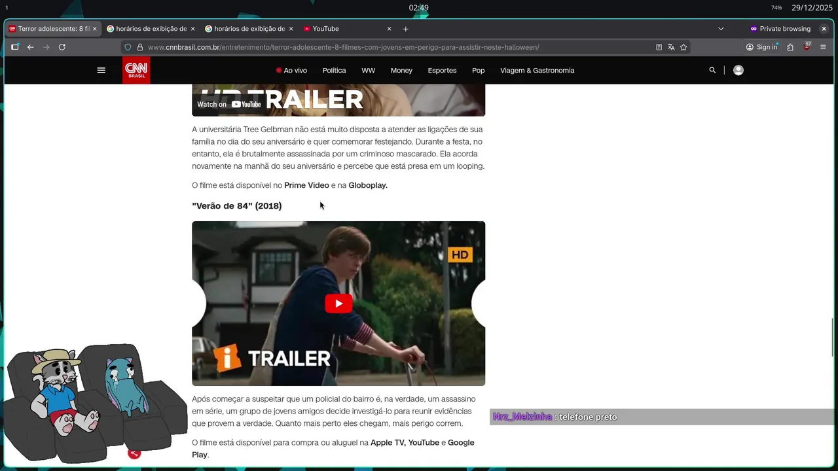Go forward with the browser forward arrow
The image size is (838, 471).
[x=46, y=47]
